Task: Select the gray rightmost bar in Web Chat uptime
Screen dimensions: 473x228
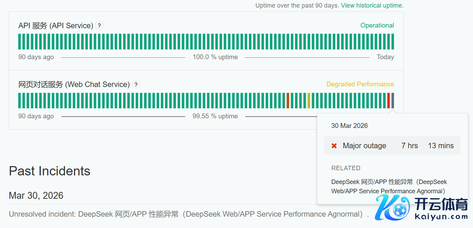Action: coord(393,100)
